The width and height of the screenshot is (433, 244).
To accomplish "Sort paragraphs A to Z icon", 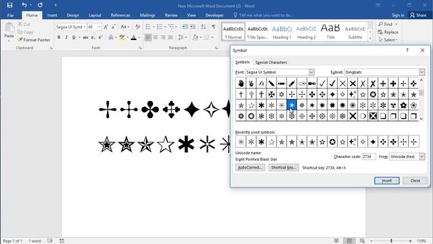I will point(204,27).
